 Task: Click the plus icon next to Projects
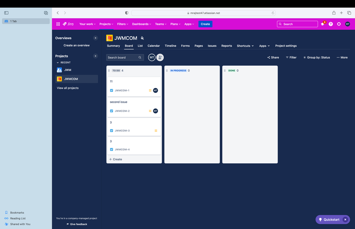95,56
